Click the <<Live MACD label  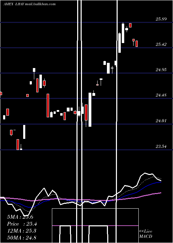tap(146, 234)
